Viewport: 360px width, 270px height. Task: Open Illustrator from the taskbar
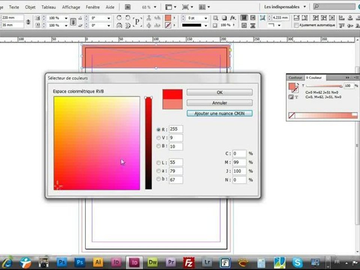[x=98, y=262]
